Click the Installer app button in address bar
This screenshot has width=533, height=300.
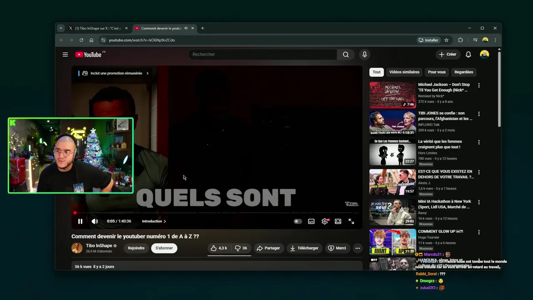click(428, 40)
